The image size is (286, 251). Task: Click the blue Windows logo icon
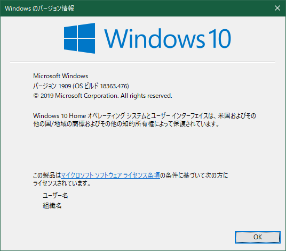[x=80, y=38]
